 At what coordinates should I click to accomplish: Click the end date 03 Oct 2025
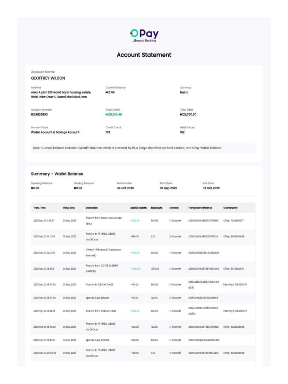coord(211,188)
